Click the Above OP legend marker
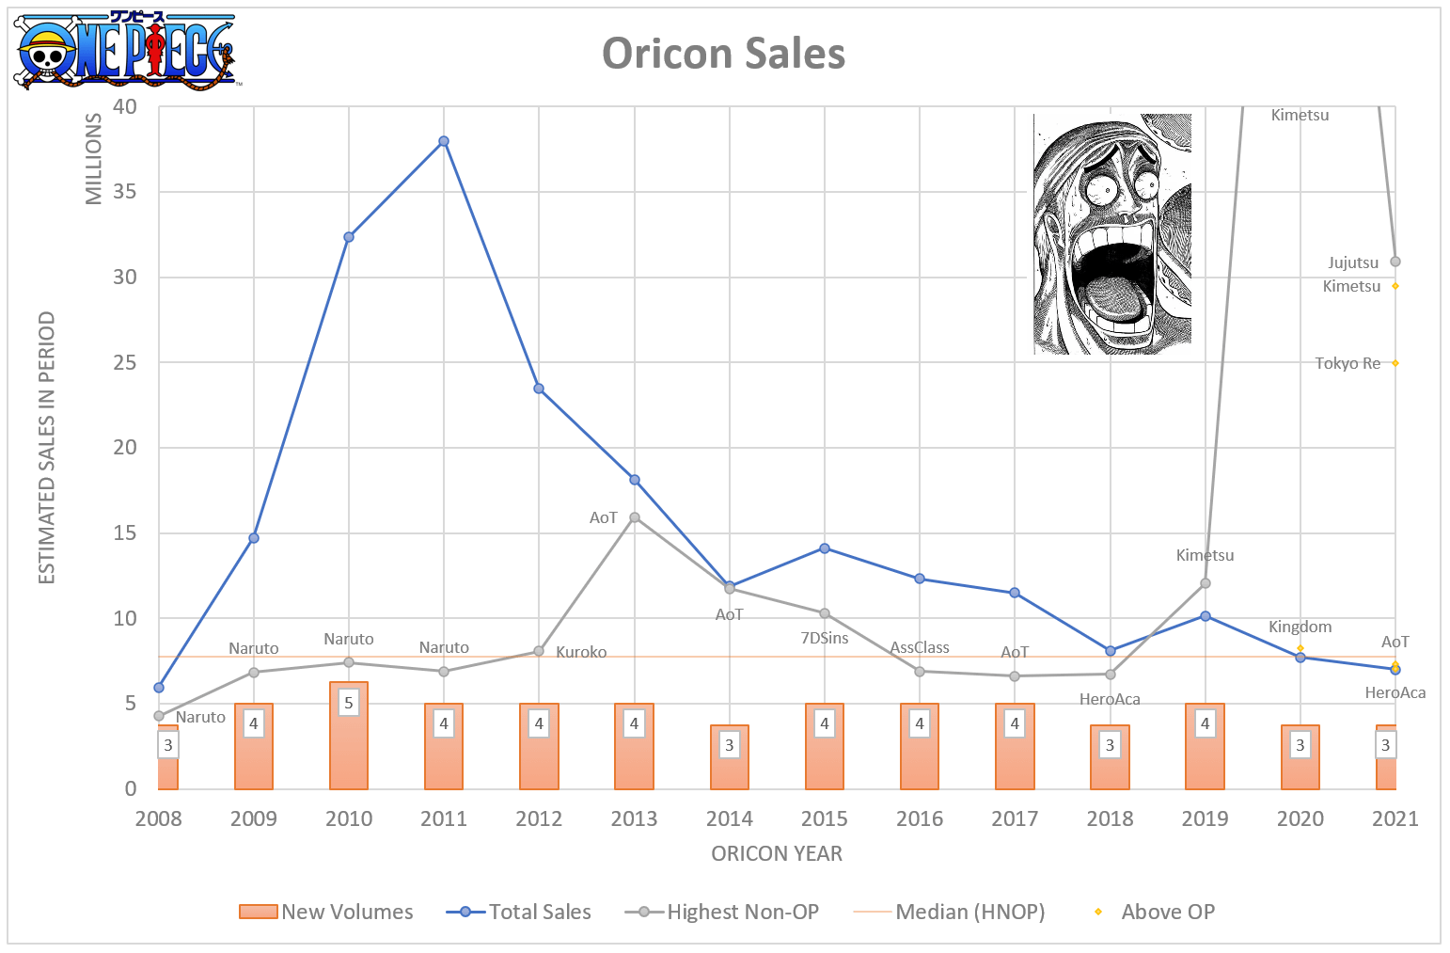Viewport: 1450px width, 953px height. (x=1097, y=912)
